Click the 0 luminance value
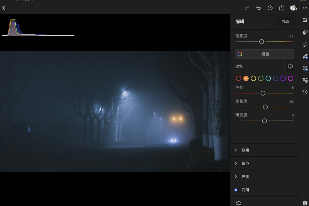The image size is (309, 206). (293, 115)
